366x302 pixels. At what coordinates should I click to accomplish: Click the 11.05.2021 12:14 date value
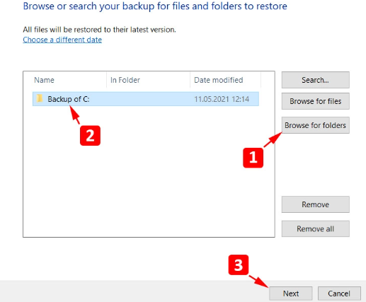coord(222,99)
